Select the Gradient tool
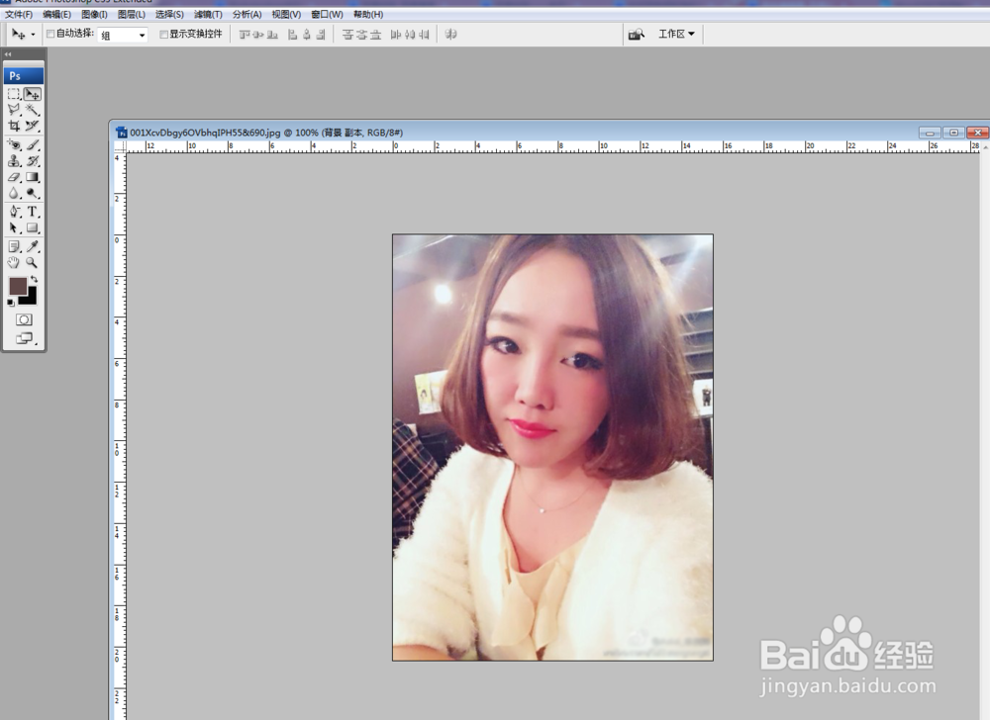Image resolution: width=990 pixels, height=720 pixels. click(x=33, y=178)
